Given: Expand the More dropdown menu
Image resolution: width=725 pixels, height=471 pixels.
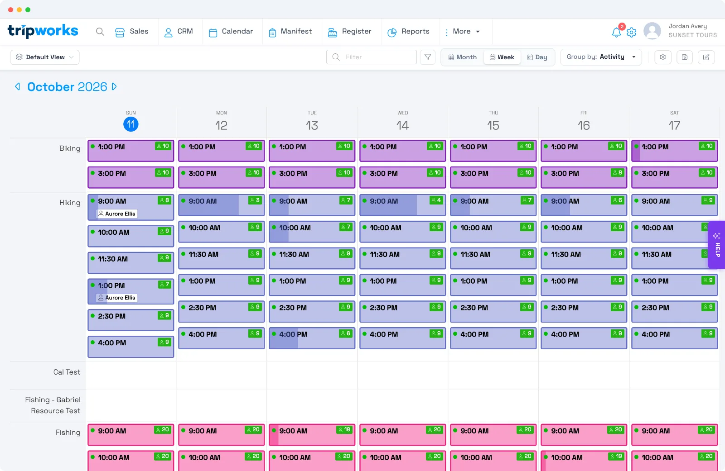Looking at the screenshot, I should point(463,32).
